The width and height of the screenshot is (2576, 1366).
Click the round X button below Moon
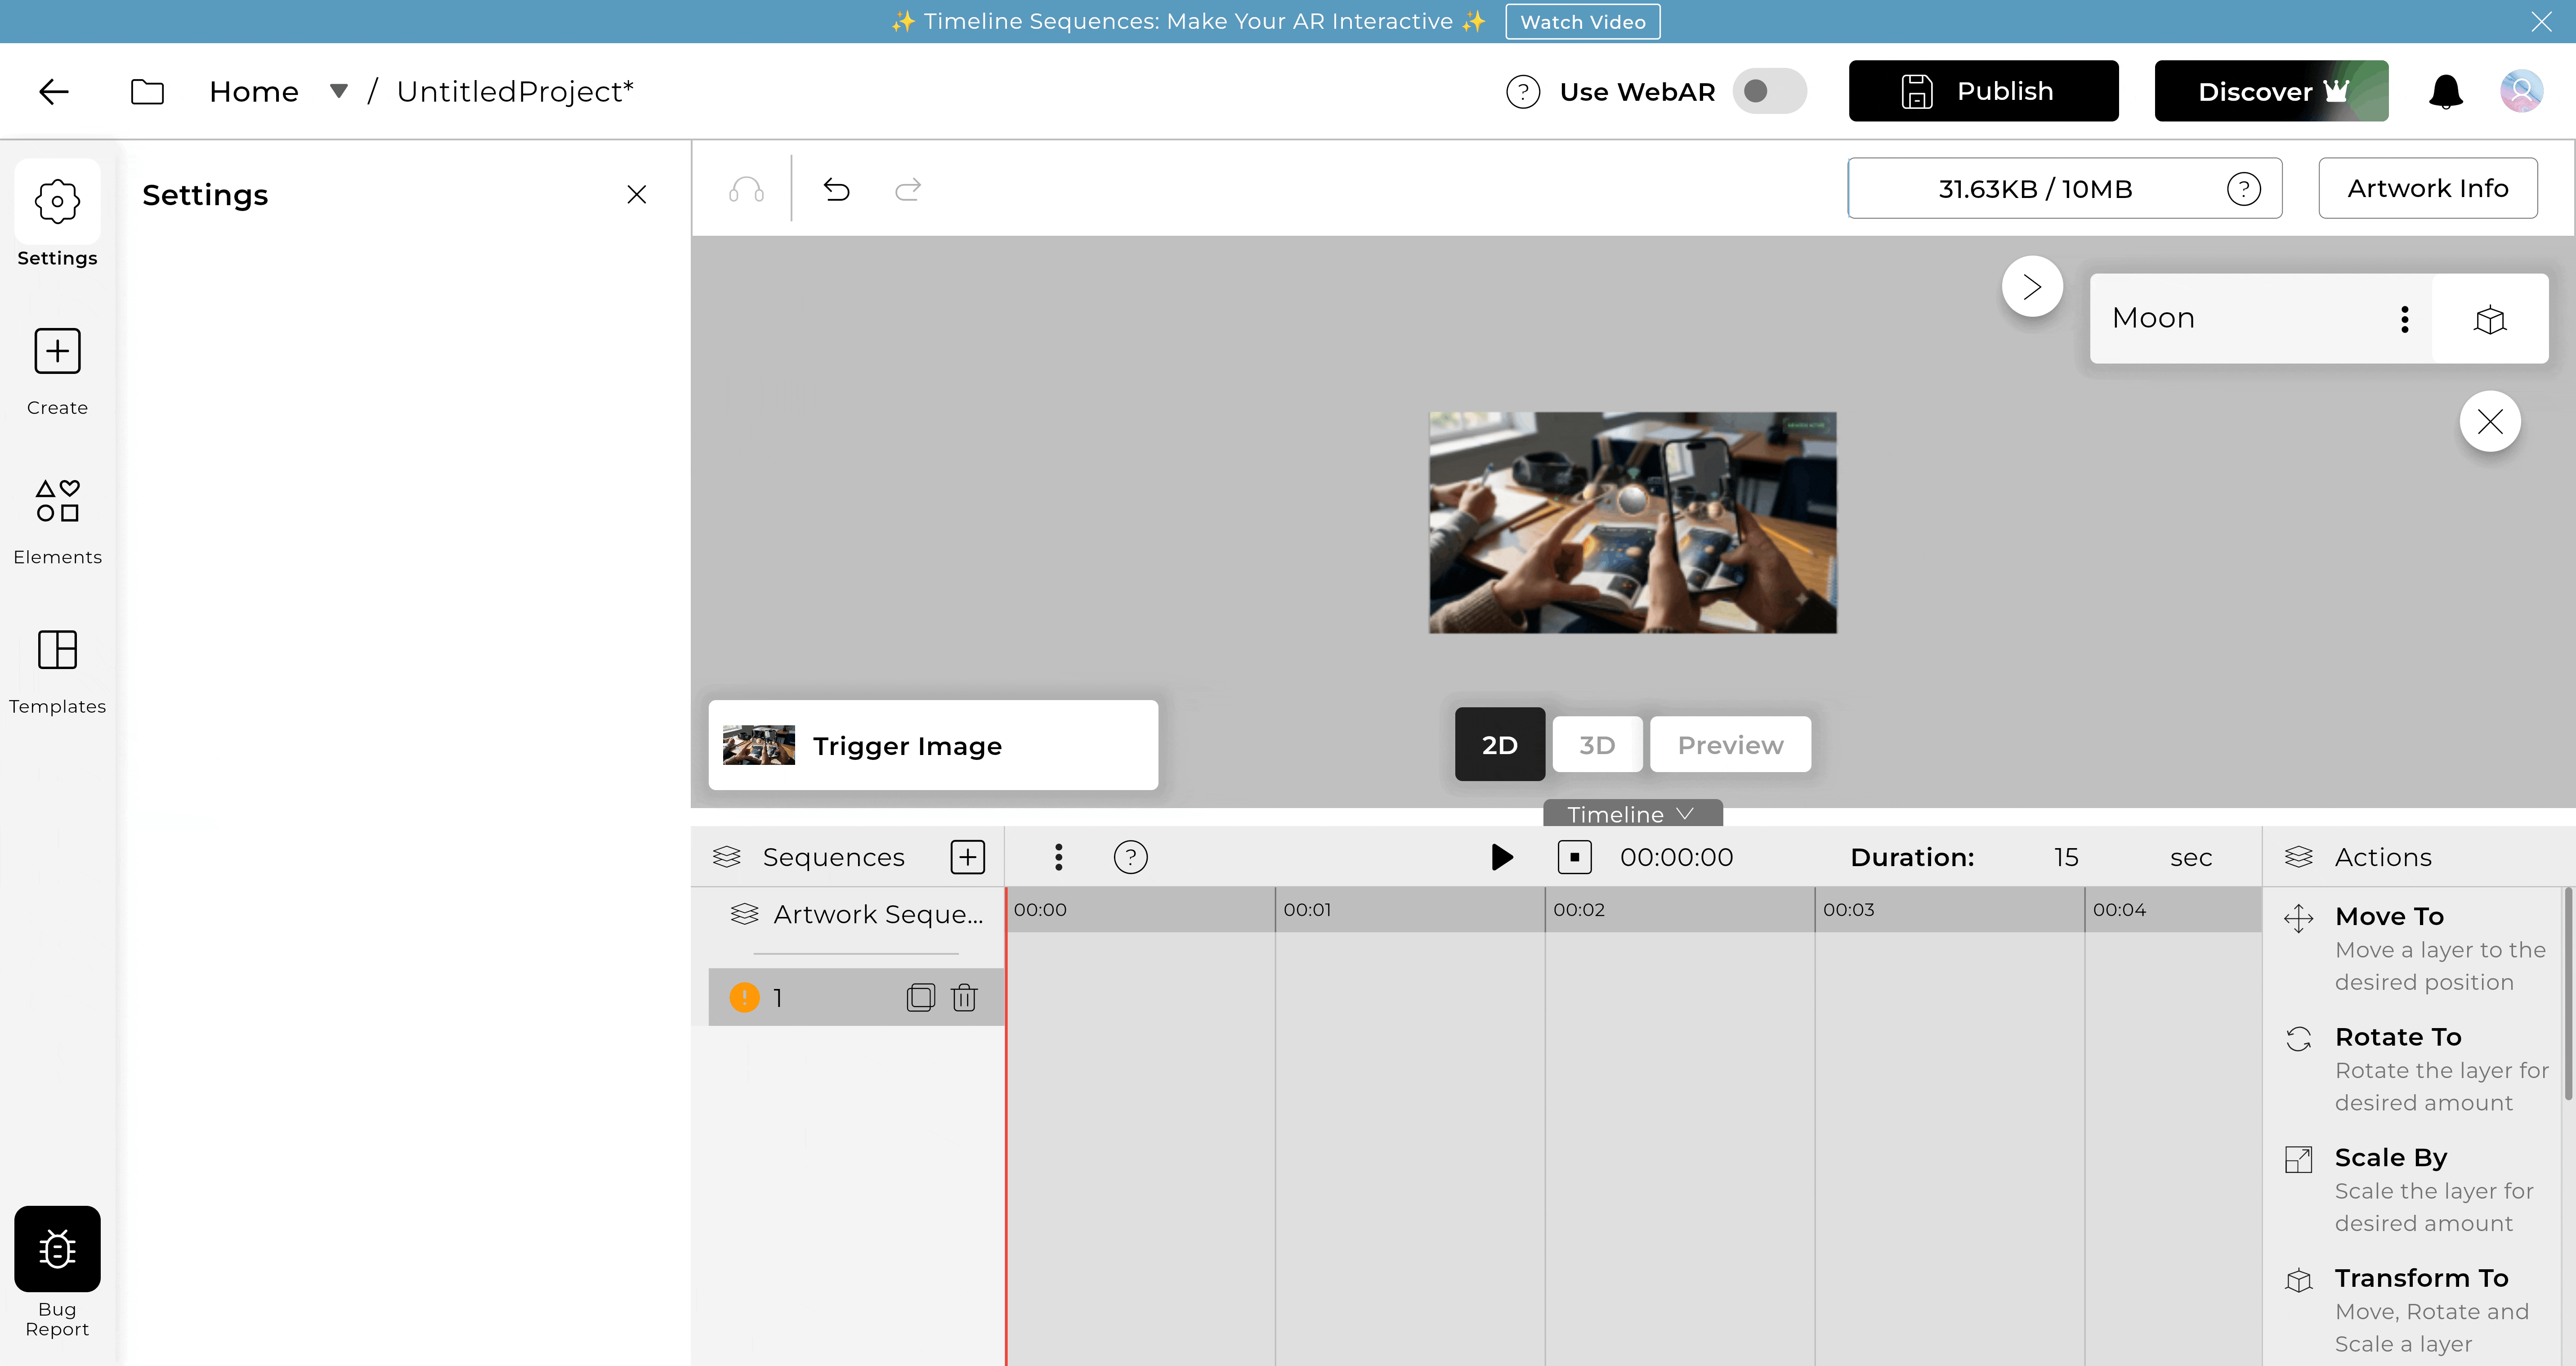click(2490, 421)
